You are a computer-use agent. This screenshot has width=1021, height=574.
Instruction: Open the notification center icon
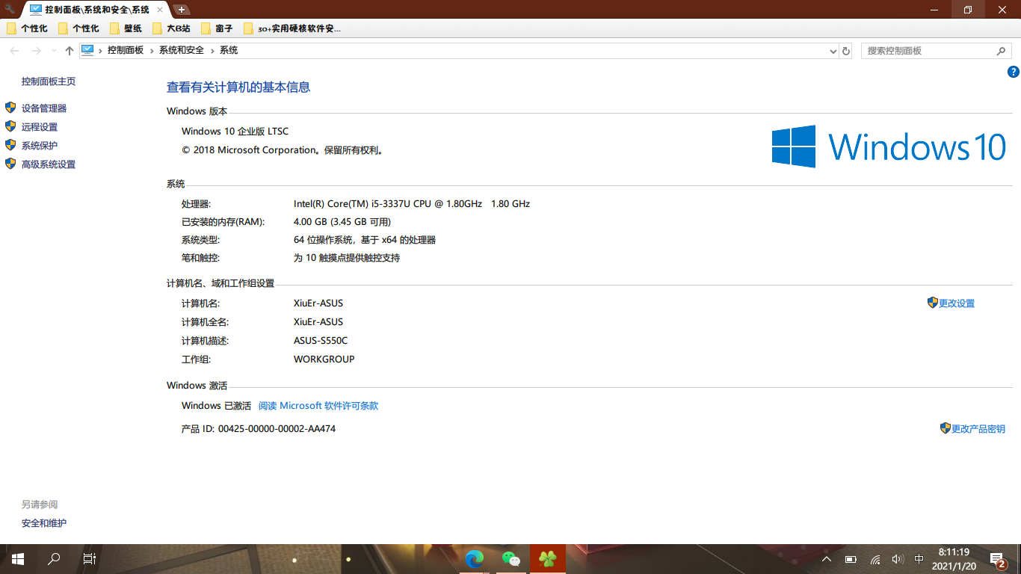[x=997, y=559]
